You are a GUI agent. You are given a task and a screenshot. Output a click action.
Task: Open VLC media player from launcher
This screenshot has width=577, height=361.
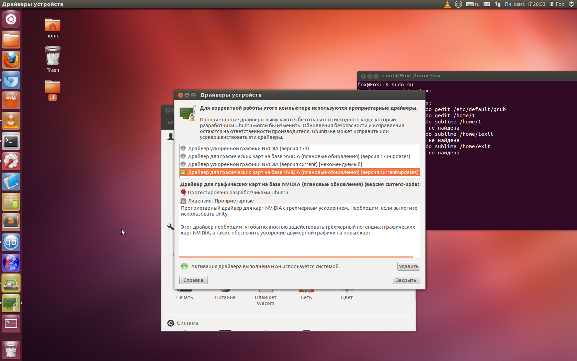tap(11, 121)
